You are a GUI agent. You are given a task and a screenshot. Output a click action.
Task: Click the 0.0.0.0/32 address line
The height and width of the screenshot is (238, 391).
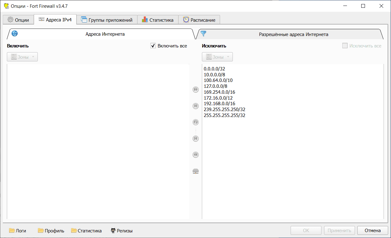pyautogui.click(x=214, y=69)
